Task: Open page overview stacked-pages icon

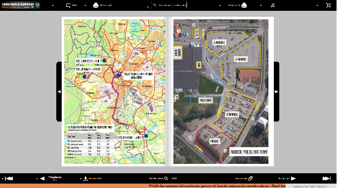Action: pyautogui.click(x=250, y=178)
